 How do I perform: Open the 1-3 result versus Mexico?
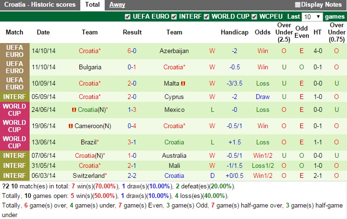(x=132, y=110)
